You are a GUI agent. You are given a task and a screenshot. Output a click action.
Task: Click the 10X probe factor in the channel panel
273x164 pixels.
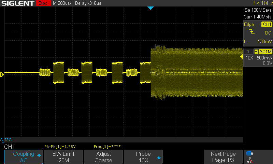pyautogui.click(x=249, y=58)
